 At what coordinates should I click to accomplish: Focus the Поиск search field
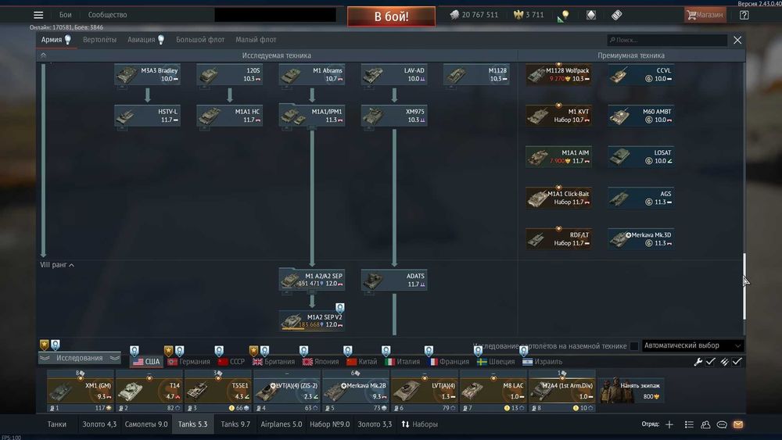pos(667,40)
